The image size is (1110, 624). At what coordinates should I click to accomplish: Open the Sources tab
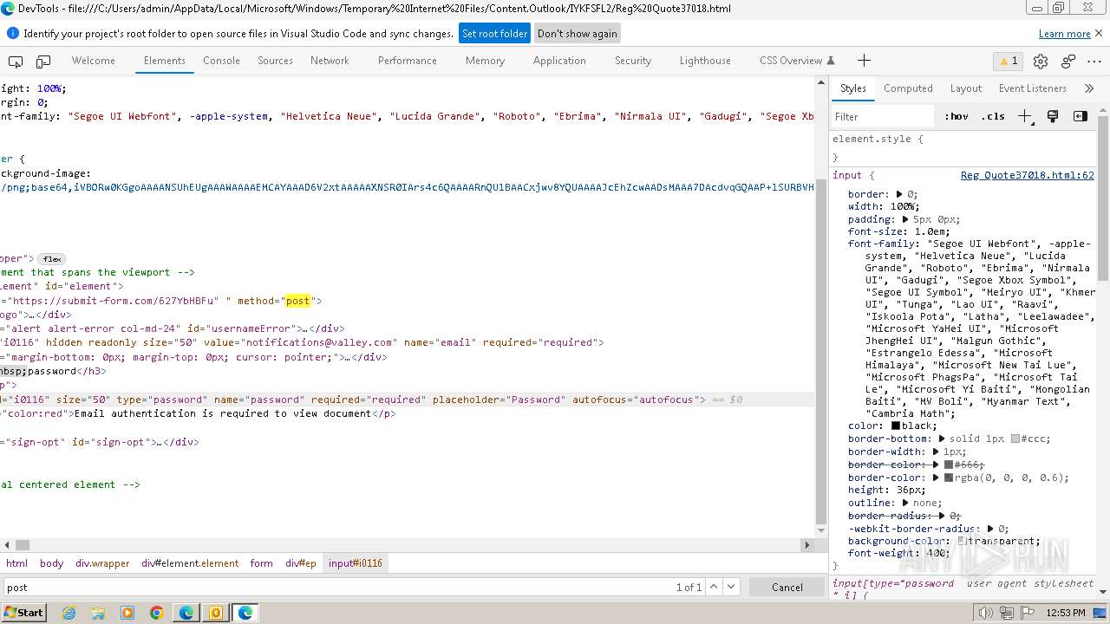point(275,61)
